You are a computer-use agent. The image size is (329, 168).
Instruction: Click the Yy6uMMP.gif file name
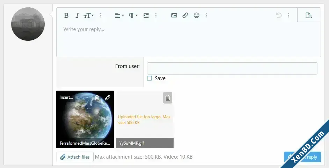tap(132, 143)
